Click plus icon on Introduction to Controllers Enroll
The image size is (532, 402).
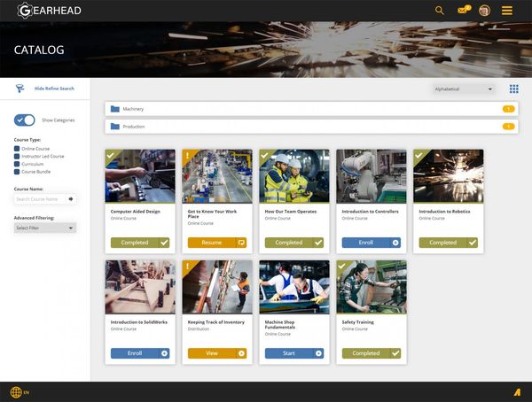tap(395, 243)
